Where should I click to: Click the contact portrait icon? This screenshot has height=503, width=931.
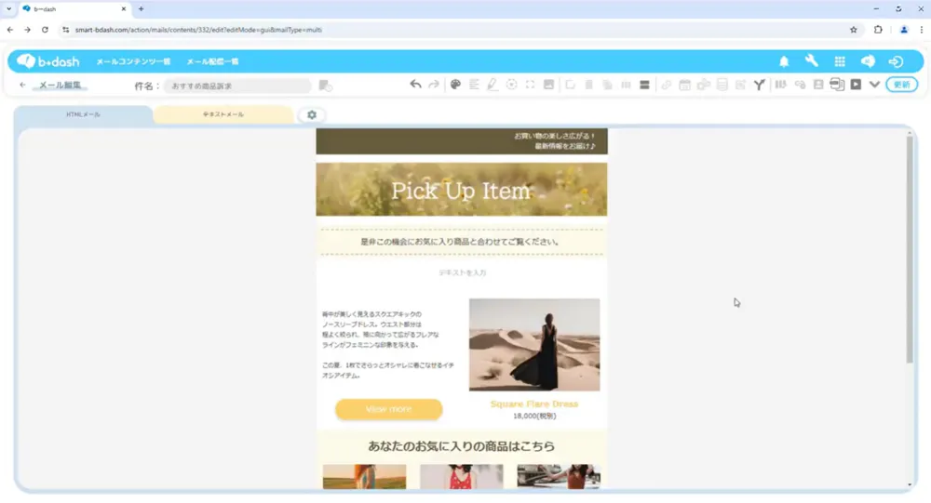click(818, 85)
